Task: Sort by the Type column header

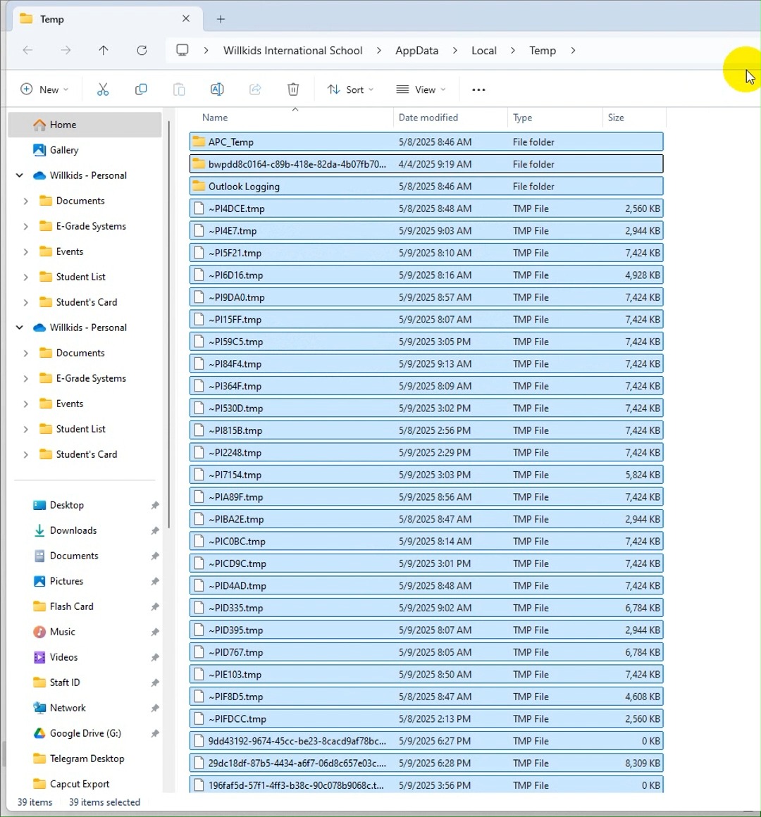Action: [522, 118]
